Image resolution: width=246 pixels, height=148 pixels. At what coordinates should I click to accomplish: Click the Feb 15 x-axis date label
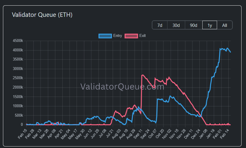22,134
